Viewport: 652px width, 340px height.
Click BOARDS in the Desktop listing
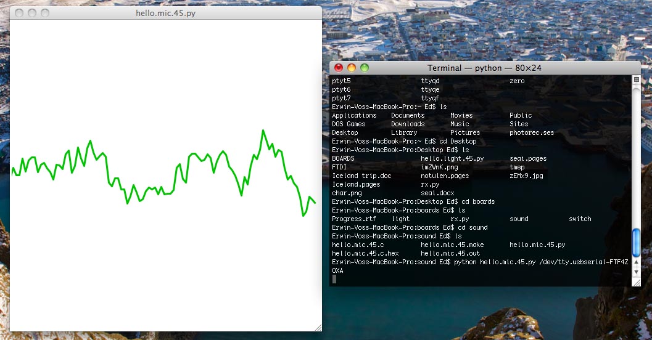343,158
